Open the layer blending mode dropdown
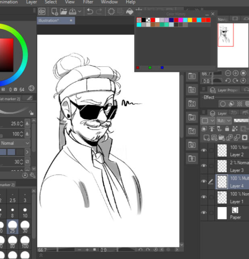249x259 pixels. (224, 120)
